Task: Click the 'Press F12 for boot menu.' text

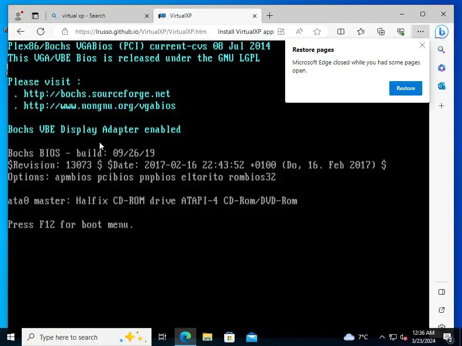Action: [x=70, y=224]
